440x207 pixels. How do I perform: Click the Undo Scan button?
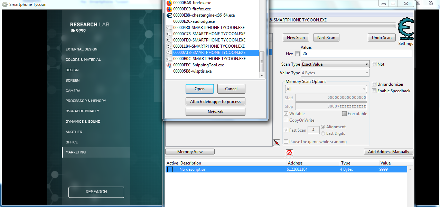382,38
